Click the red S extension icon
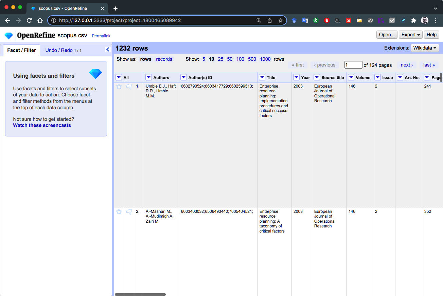 (349, 20)
